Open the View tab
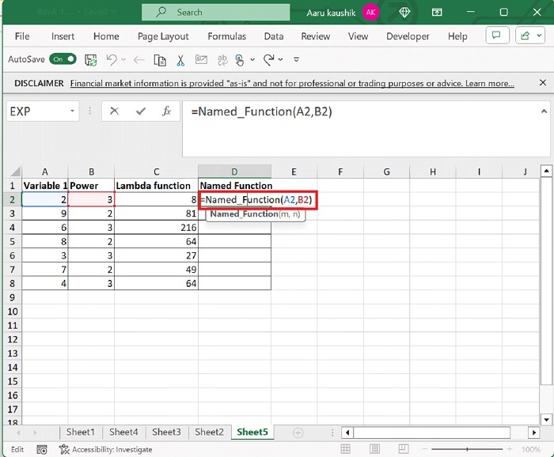Image resolution: width=554 pixels, height=457 pixels. [358, 36]
